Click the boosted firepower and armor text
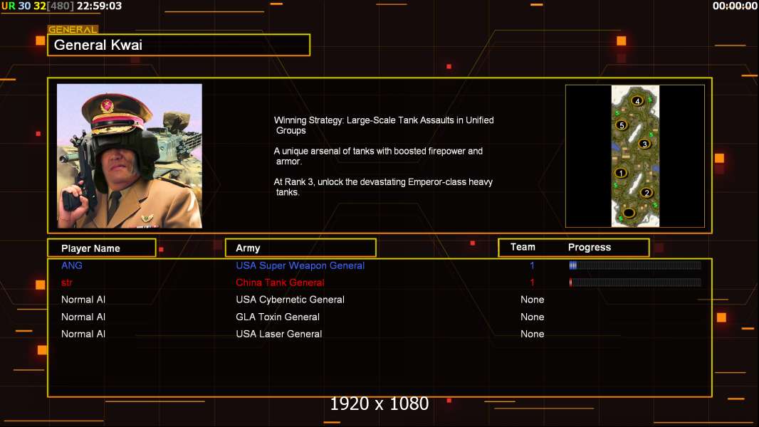This screenshot has height=427, width=759. (x=378, y=156)
